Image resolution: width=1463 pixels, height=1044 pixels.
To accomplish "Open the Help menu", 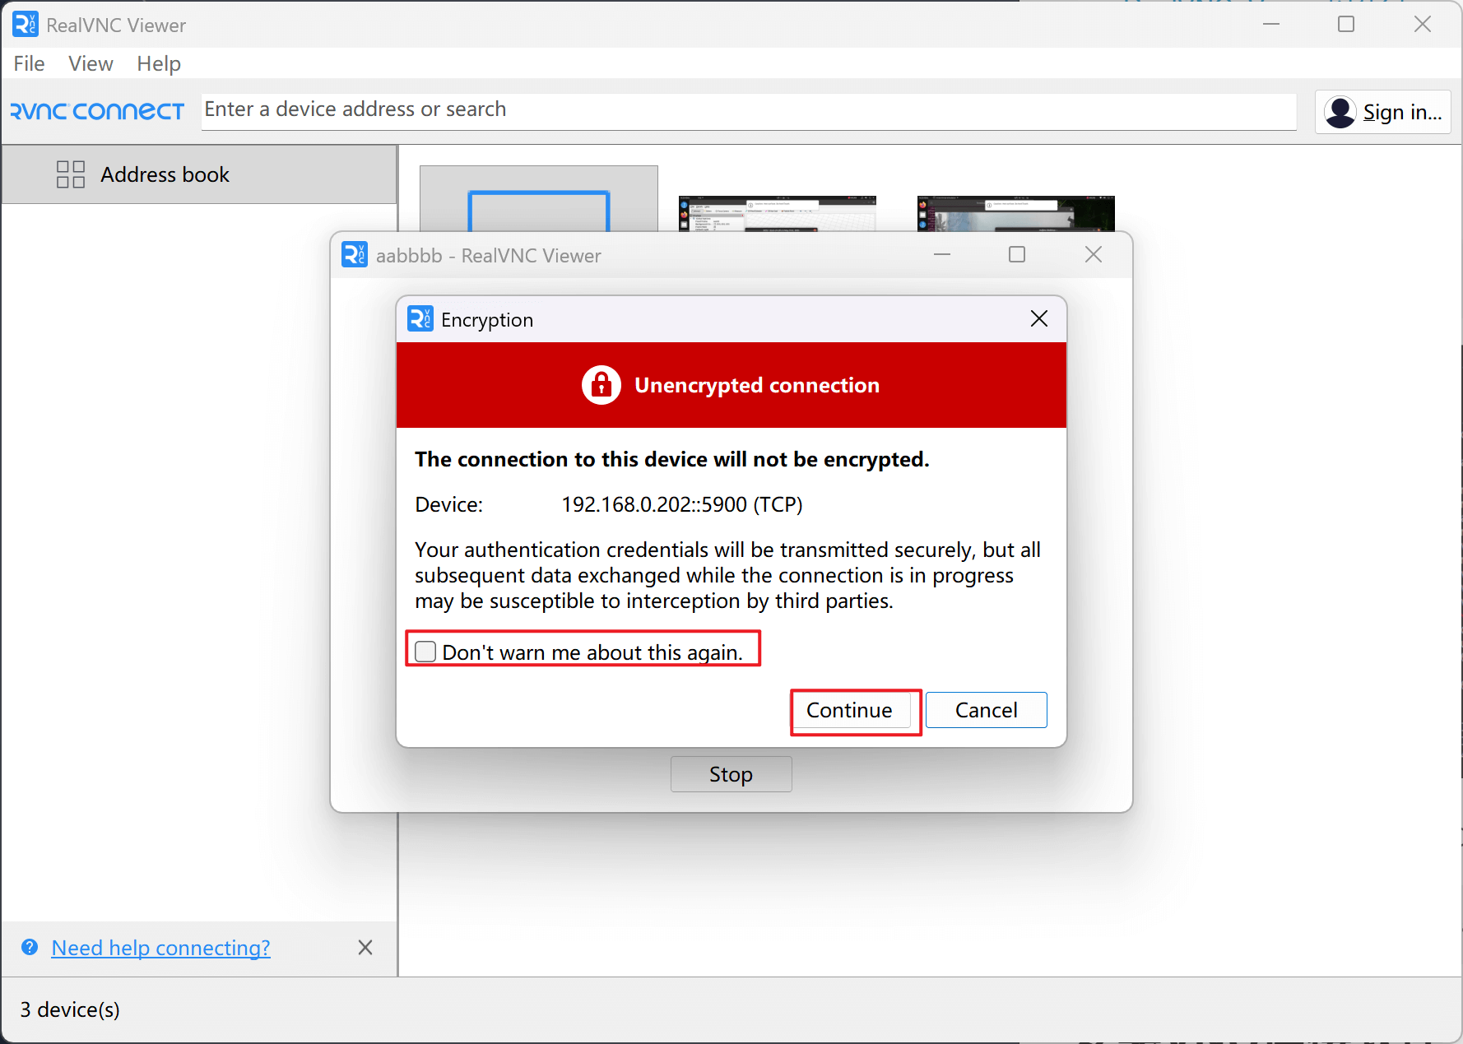I will pyautogui.click(x=159, y=63).
